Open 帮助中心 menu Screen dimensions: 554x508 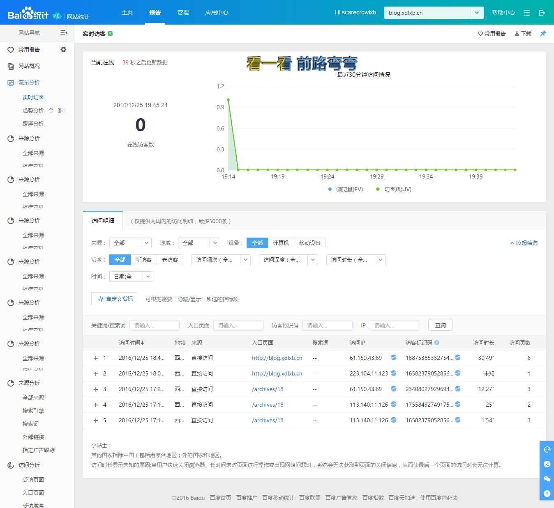tap(503, 13)
